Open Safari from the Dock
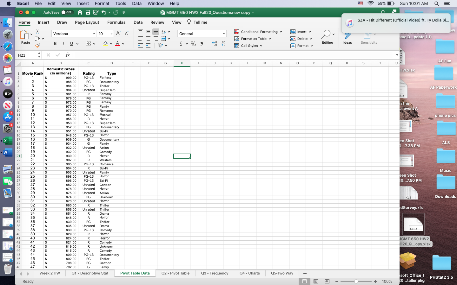Screen dimensions: 457x285 tap(8, 46)
